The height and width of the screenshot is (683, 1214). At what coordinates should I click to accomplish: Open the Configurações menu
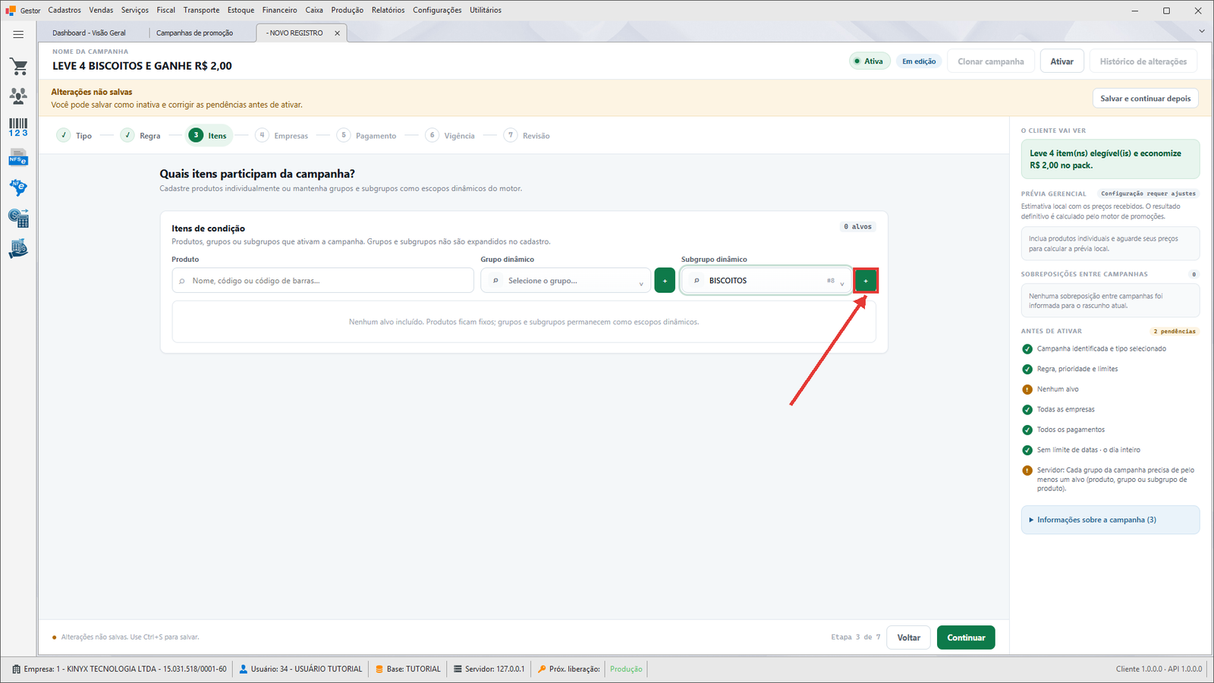(x=437, y=10)
